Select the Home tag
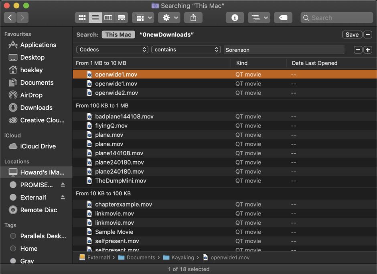Screen dimensions: 377x274 (x=28, y=249)
